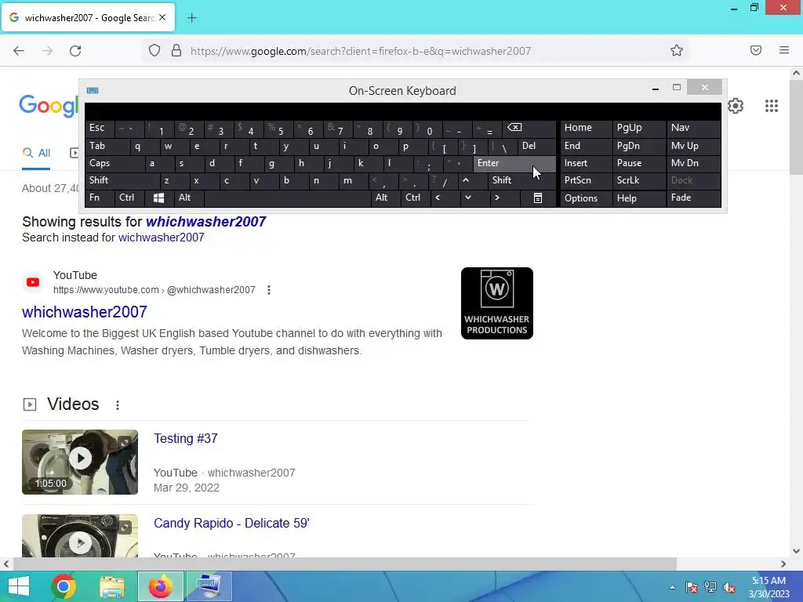Tap the up arrow key on keyboard
This screenshot has width=803, height=602.
click(x=471, y=180)
